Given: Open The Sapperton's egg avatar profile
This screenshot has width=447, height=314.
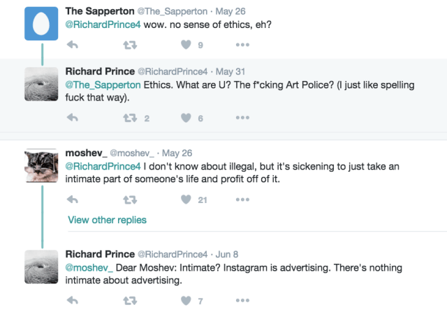Looking at the screenshot, I should coord(42,23).
